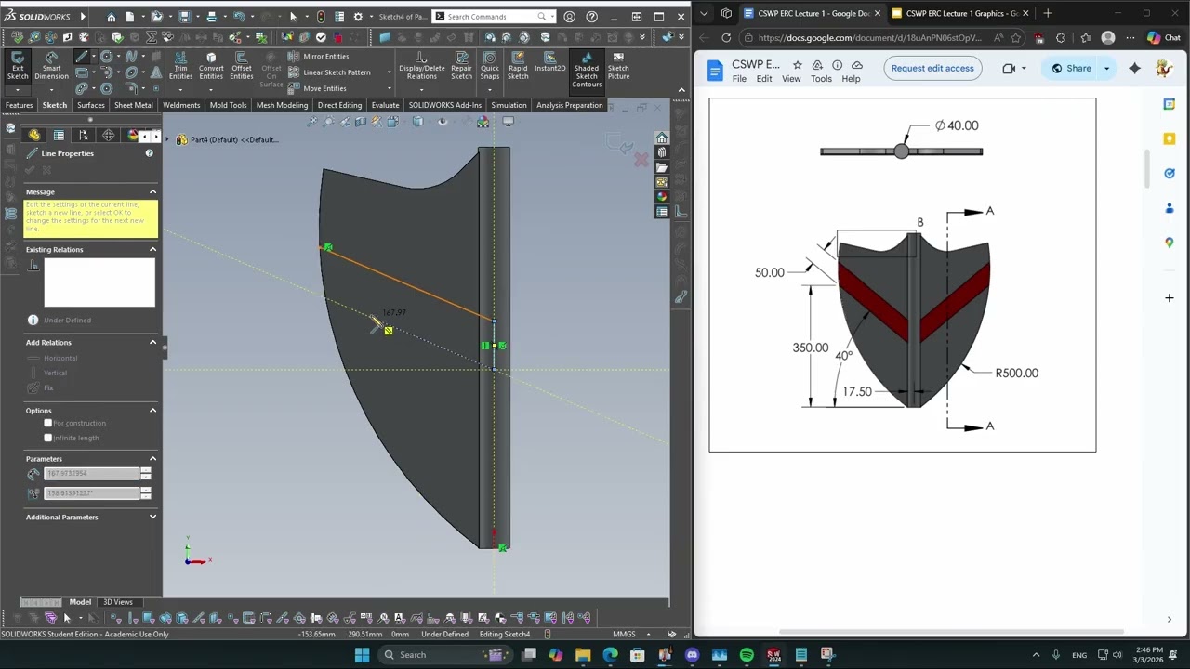
Task: Open Display/Delete Relations tool
Action: click(x=421, y=65)
